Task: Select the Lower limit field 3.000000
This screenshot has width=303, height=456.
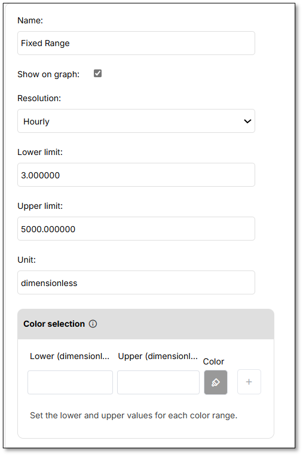Action: (136, 175)
